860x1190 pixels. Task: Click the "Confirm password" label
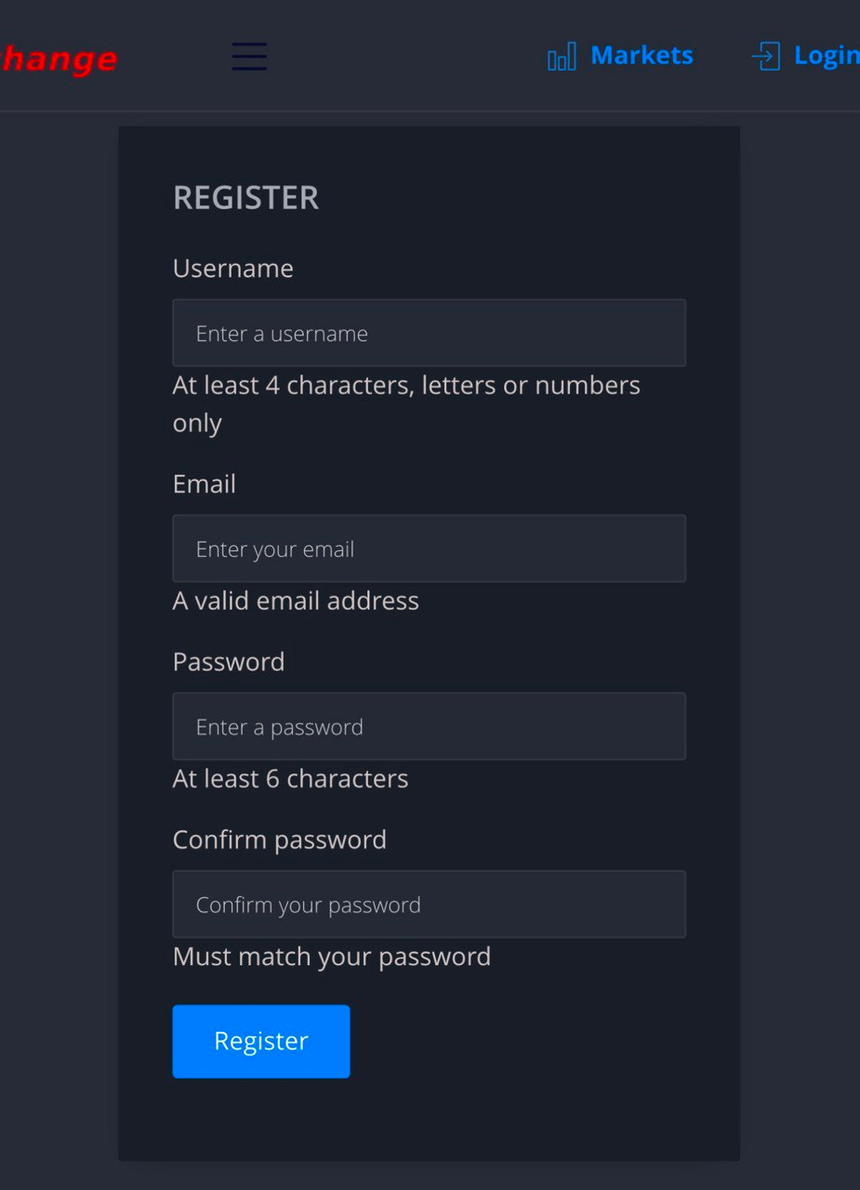[x=280, y=840]
